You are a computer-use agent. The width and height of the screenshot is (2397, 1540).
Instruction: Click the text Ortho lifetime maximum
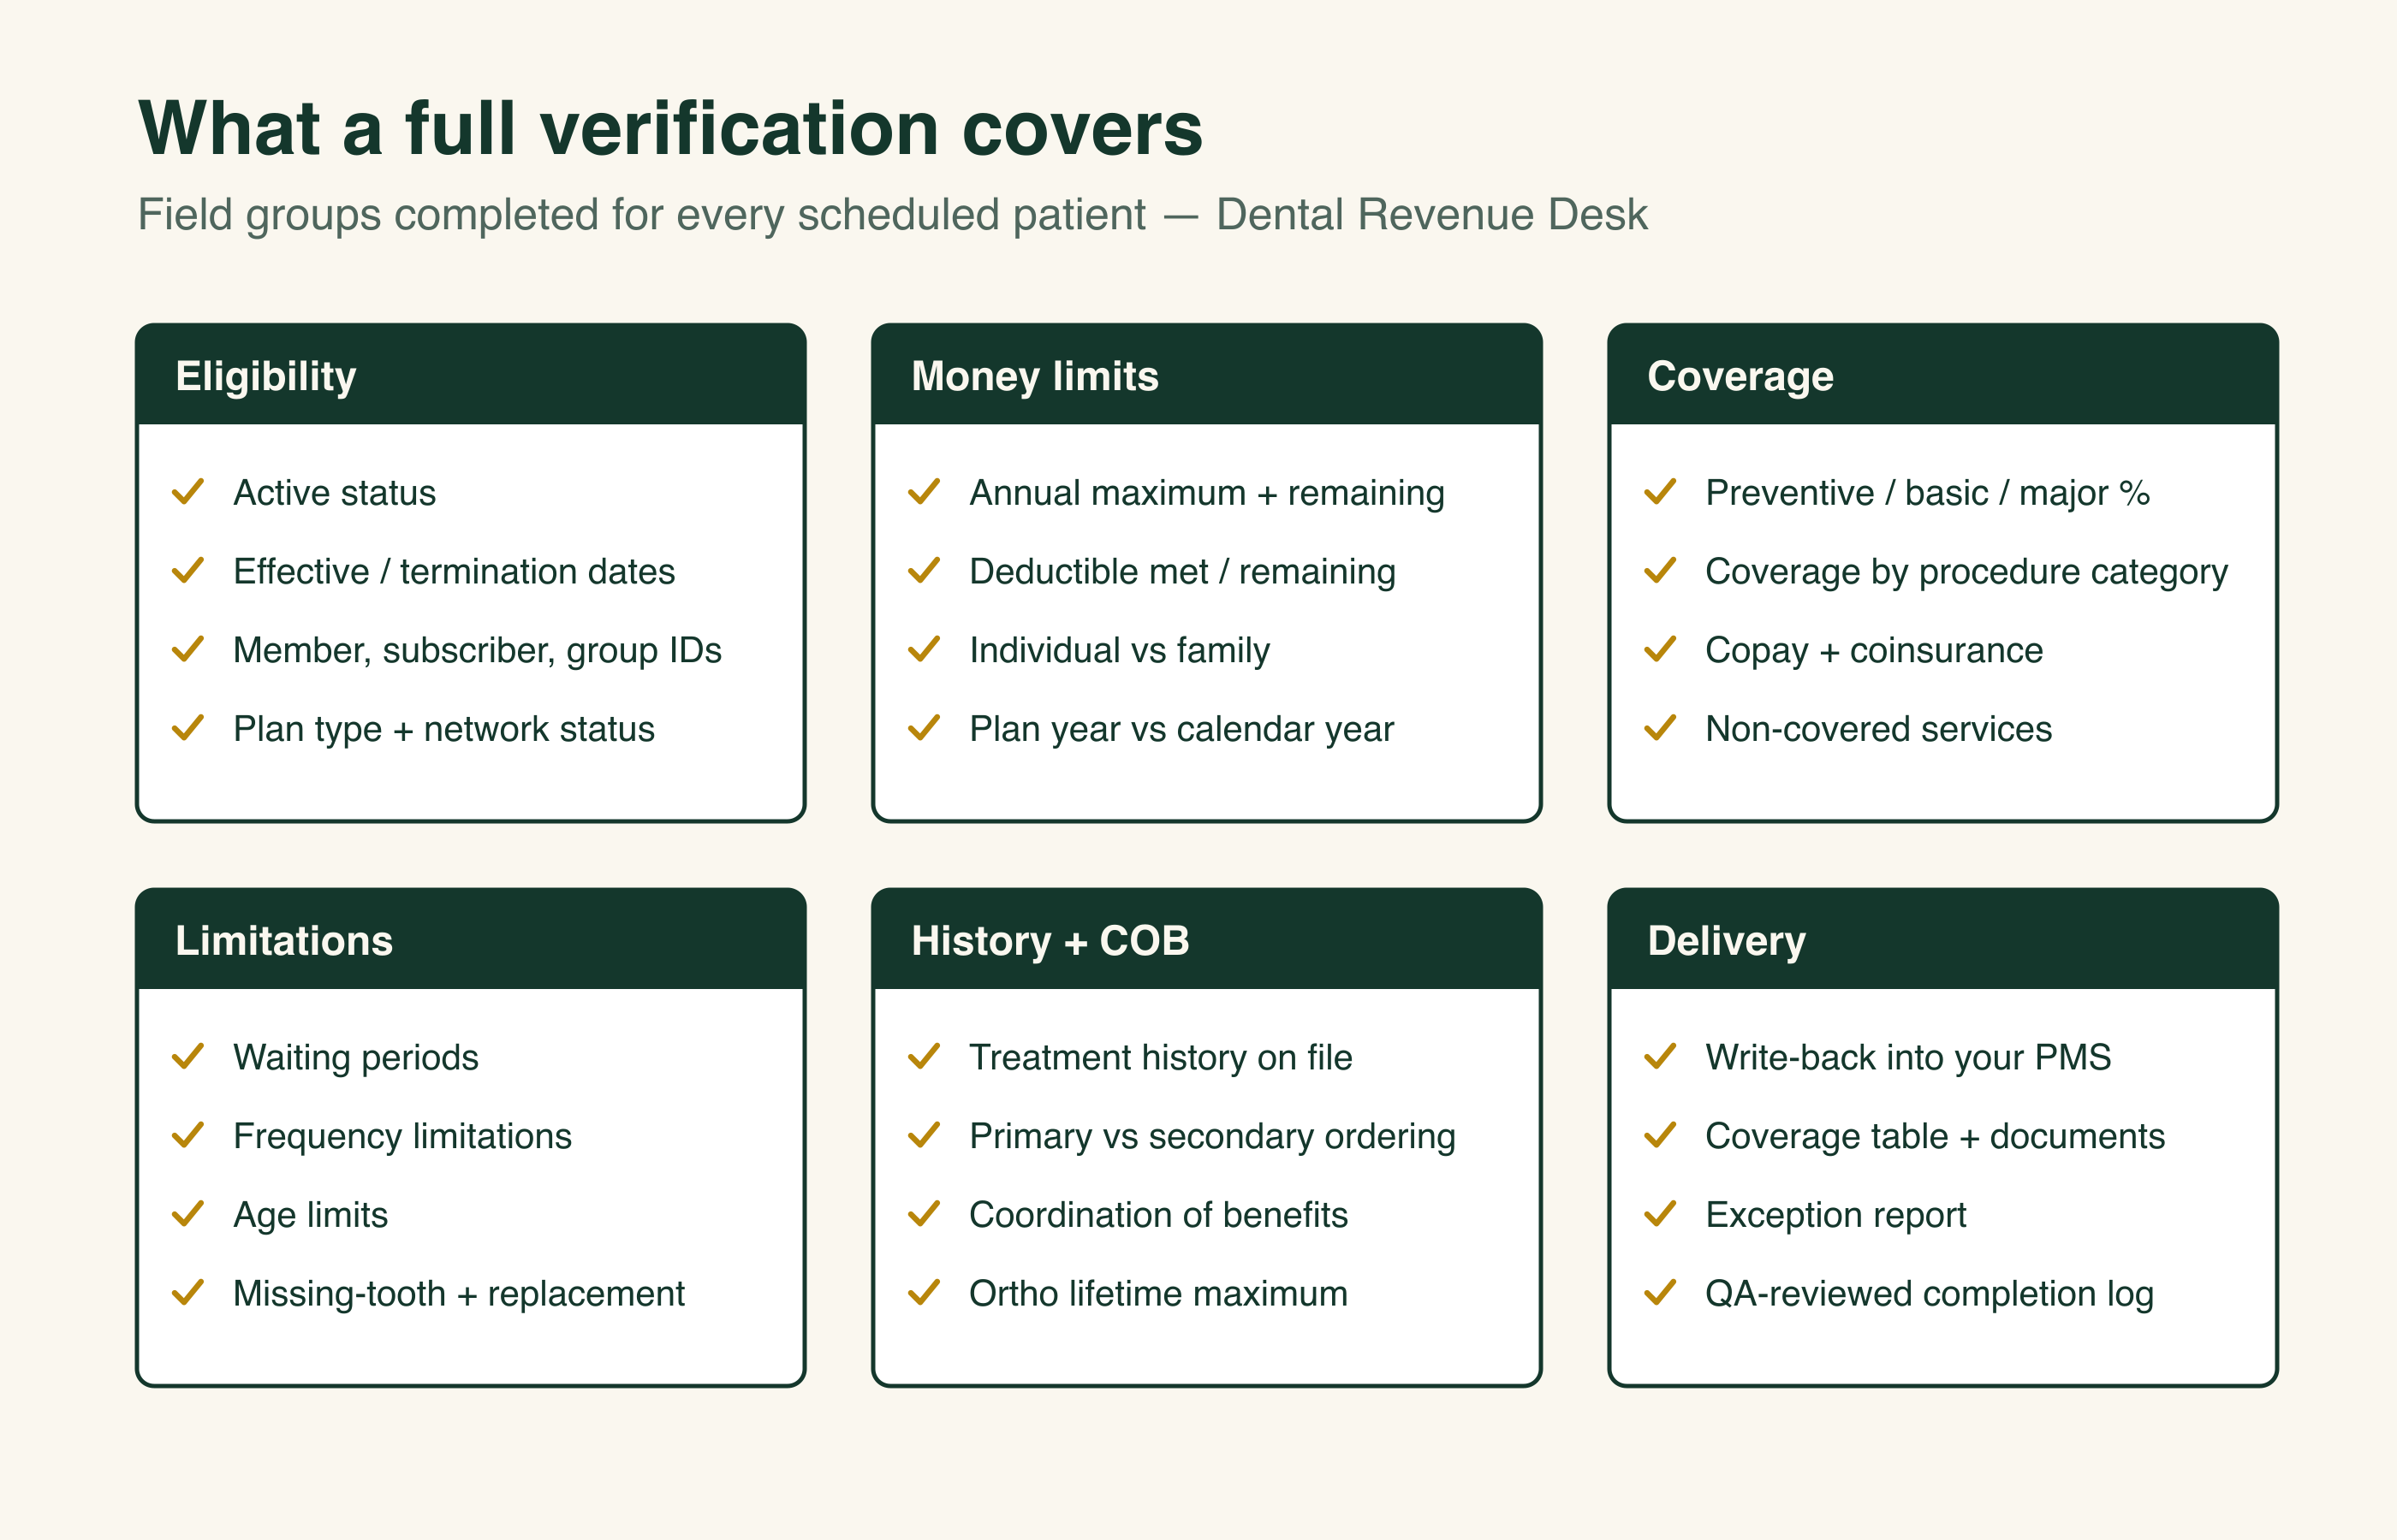1159,1294
